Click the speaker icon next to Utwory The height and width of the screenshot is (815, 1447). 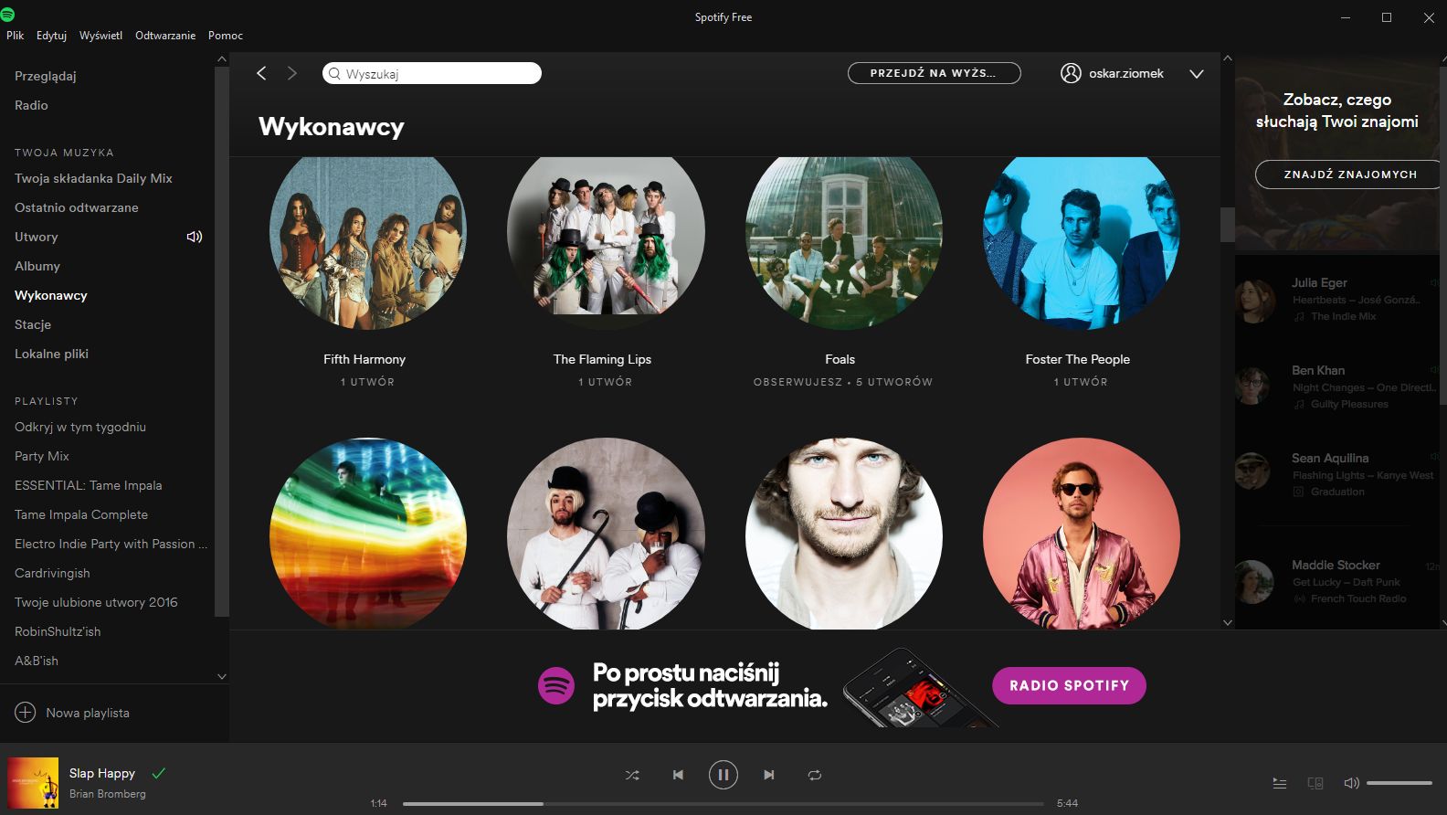[195, 237]
